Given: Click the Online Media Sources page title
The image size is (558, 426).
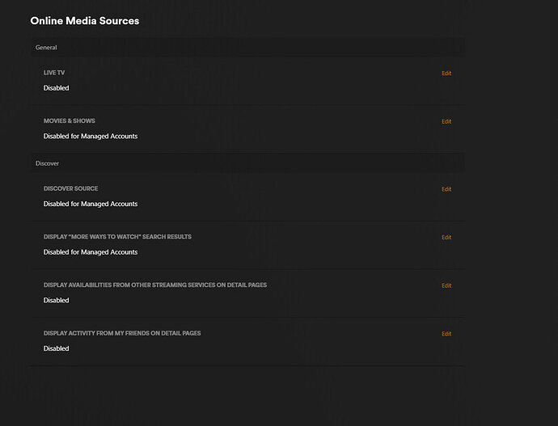Looking at the screenshot, I should 85,21.
